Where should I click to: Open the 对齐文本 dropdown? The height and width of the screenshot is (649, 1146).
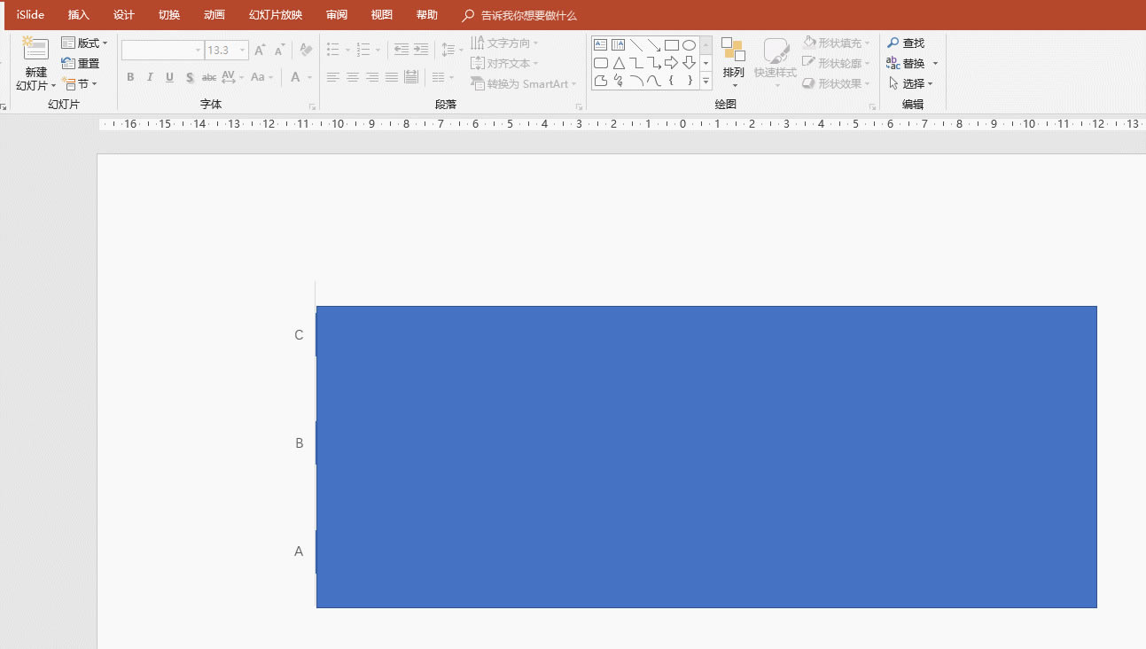(504, 63)
